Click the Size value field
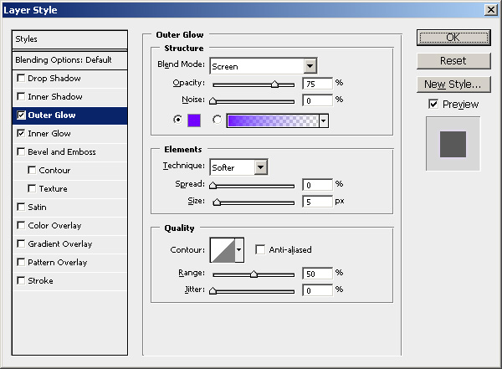502x369 pixels. (x=318, y=202)
